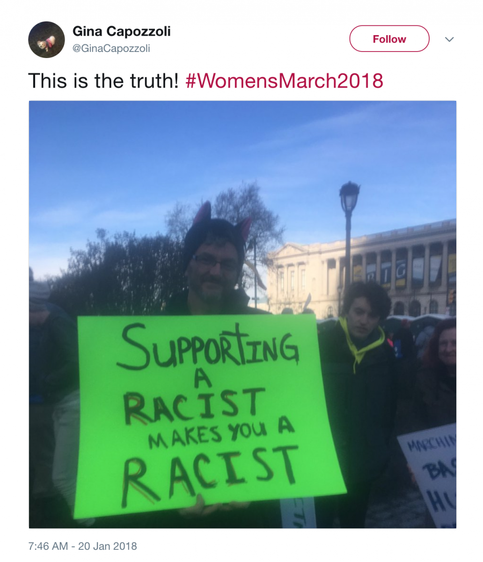Click the display name Gina Capozzoli
Image resolution: width=483 pixels, height=562 pixels.
(122, 31)
